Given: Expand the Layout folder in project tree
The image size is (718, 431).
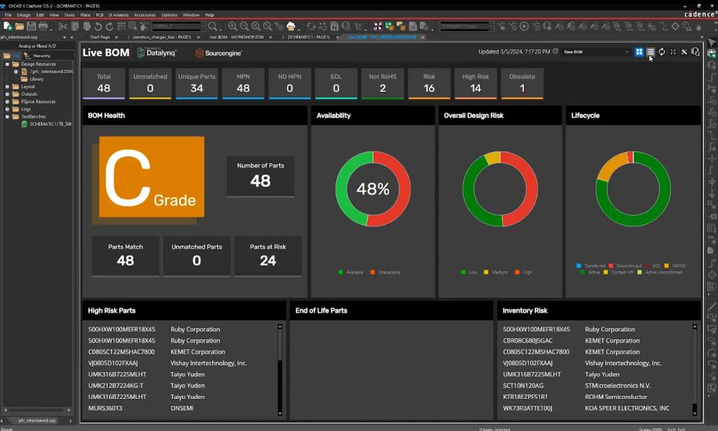Looking at the screenshot, I should [7, 86].
